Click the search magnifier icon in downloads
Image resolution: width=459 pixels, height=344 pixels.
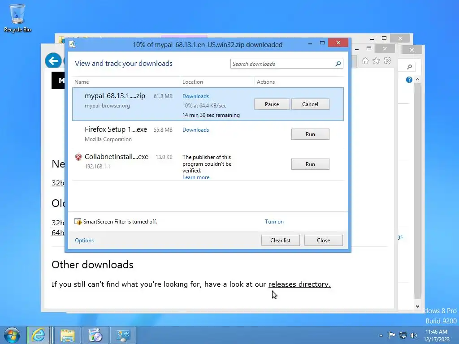tap(338, 64)
